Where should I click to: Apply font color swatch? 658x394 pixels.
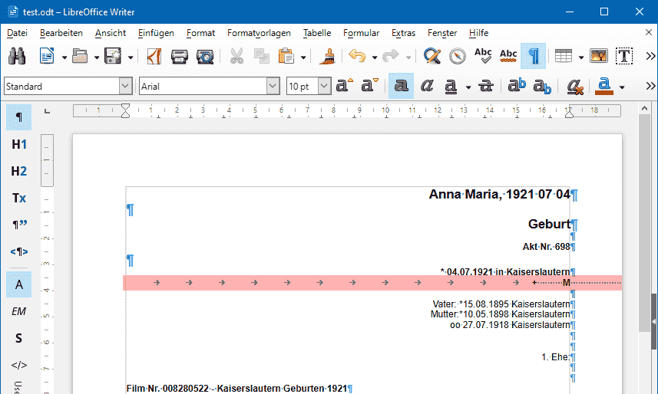[x=603, y=86]
